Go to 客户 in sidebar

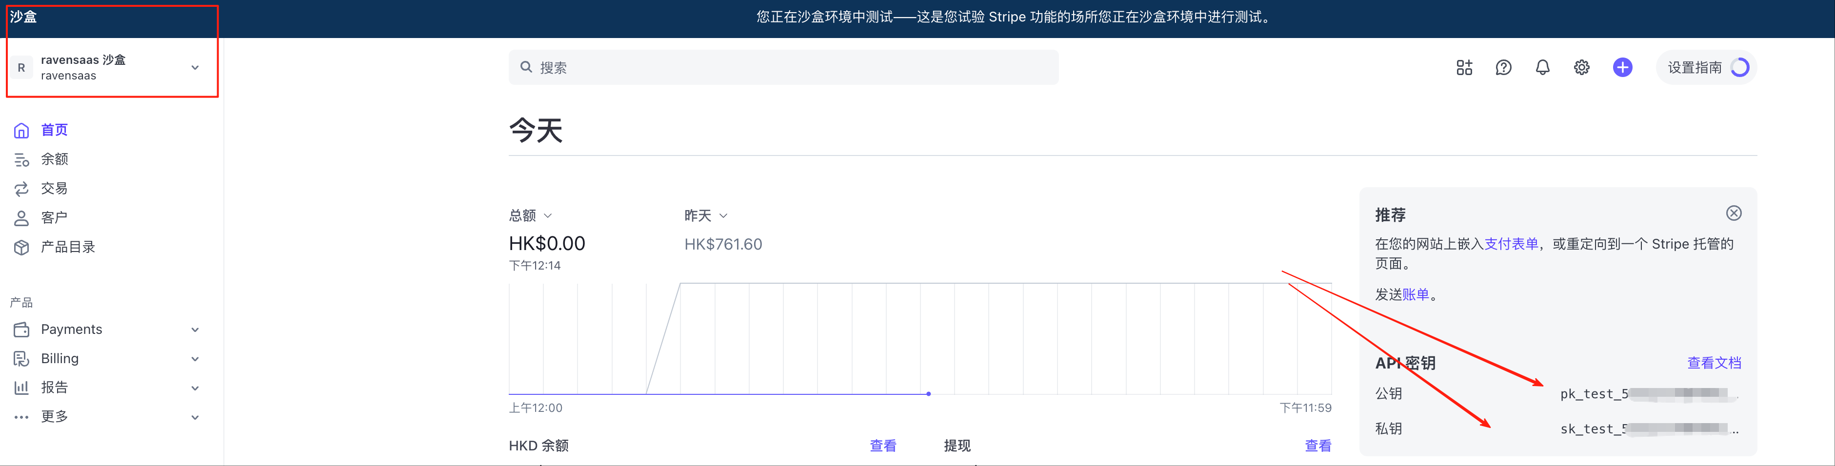click(x=54, y=218)
